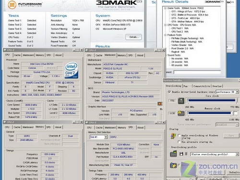Select the GT2 - Battle of Proxycon row
The image size is (240, 180).
pos(190,15)
